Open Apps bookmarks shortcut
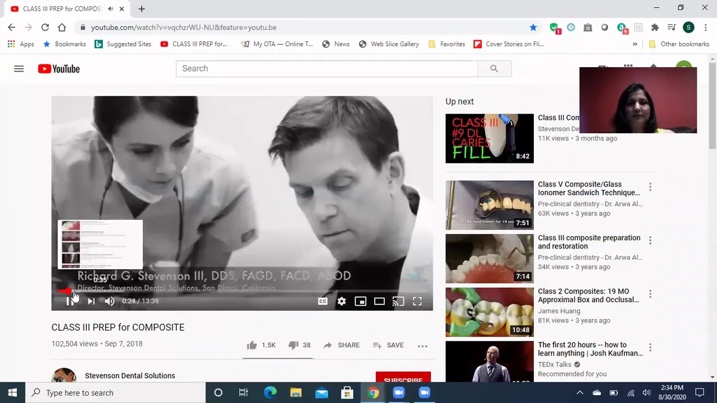The width and height of the screenshot is (717, 403). (21, 44)
